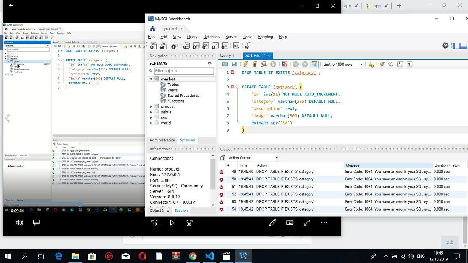Switch to Query 1 tab
This screenshot has height=263, width=468.
(x=227, y=56)
